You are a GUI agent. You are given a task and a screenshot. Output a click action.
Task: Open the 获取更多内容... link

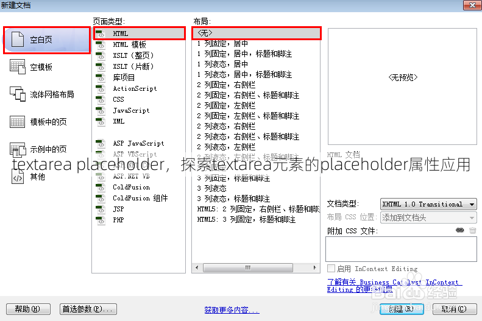tap(232, 310)
